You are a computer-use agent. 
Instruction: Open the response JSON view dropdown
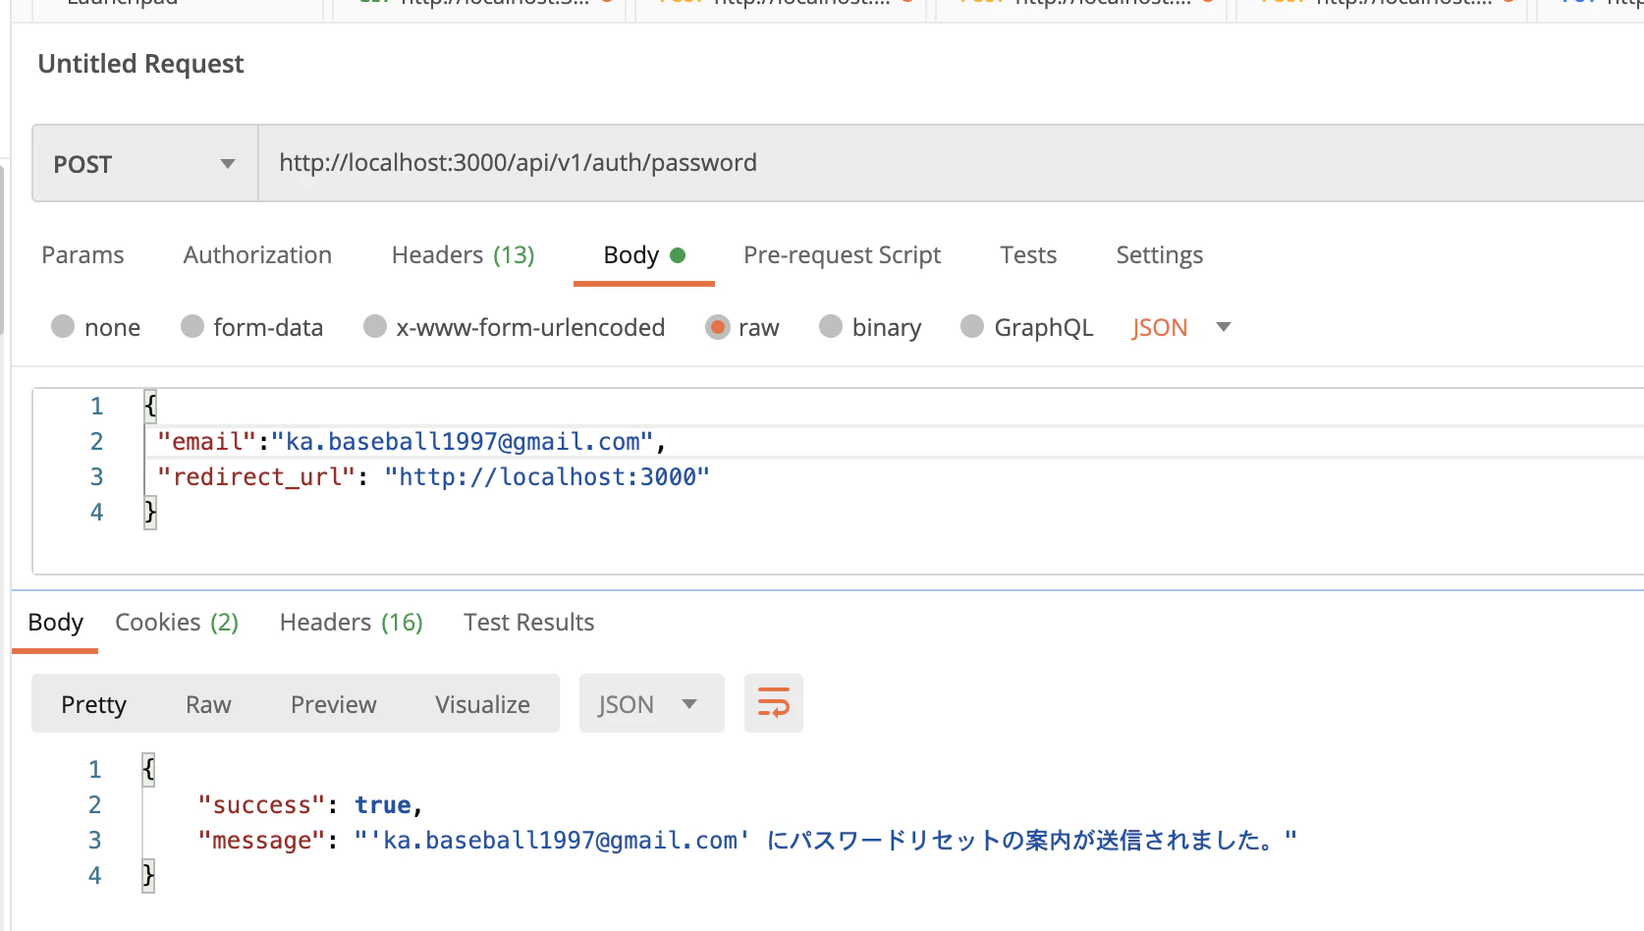651,703
